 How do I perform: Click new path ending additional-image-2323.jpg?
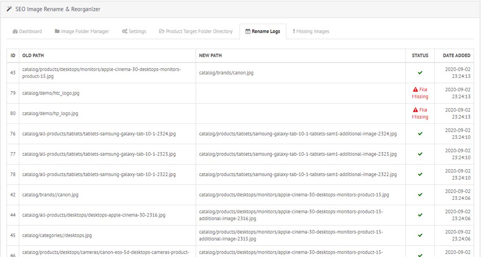[x=298, y=154]
